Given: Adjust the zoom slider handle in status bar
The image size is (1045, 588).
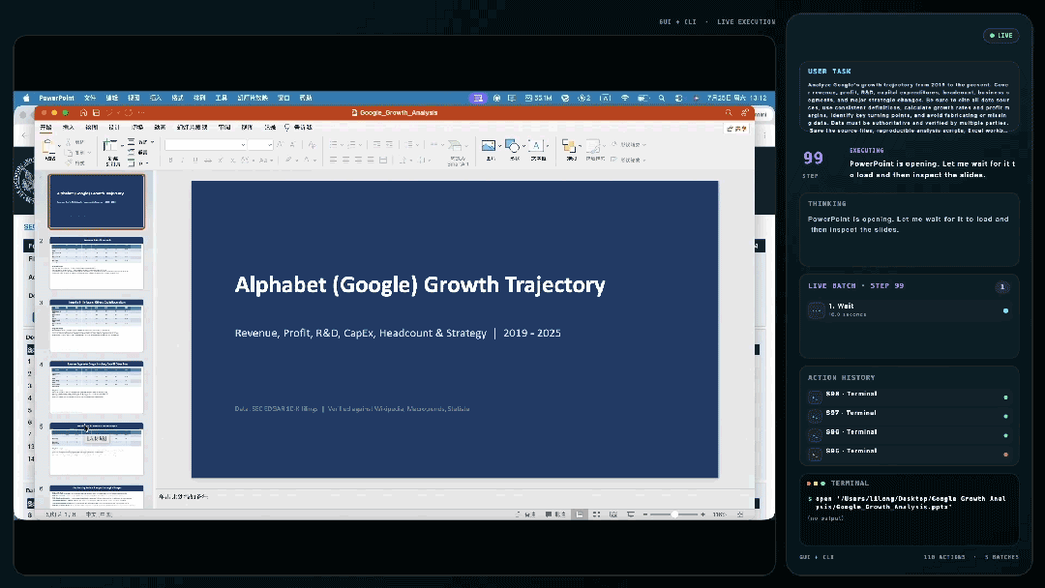Looking at the screenshot, I should [674, 514].
